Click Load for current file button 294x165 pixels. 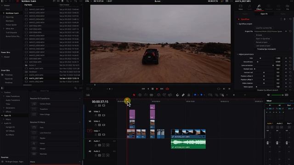point(264,28)
